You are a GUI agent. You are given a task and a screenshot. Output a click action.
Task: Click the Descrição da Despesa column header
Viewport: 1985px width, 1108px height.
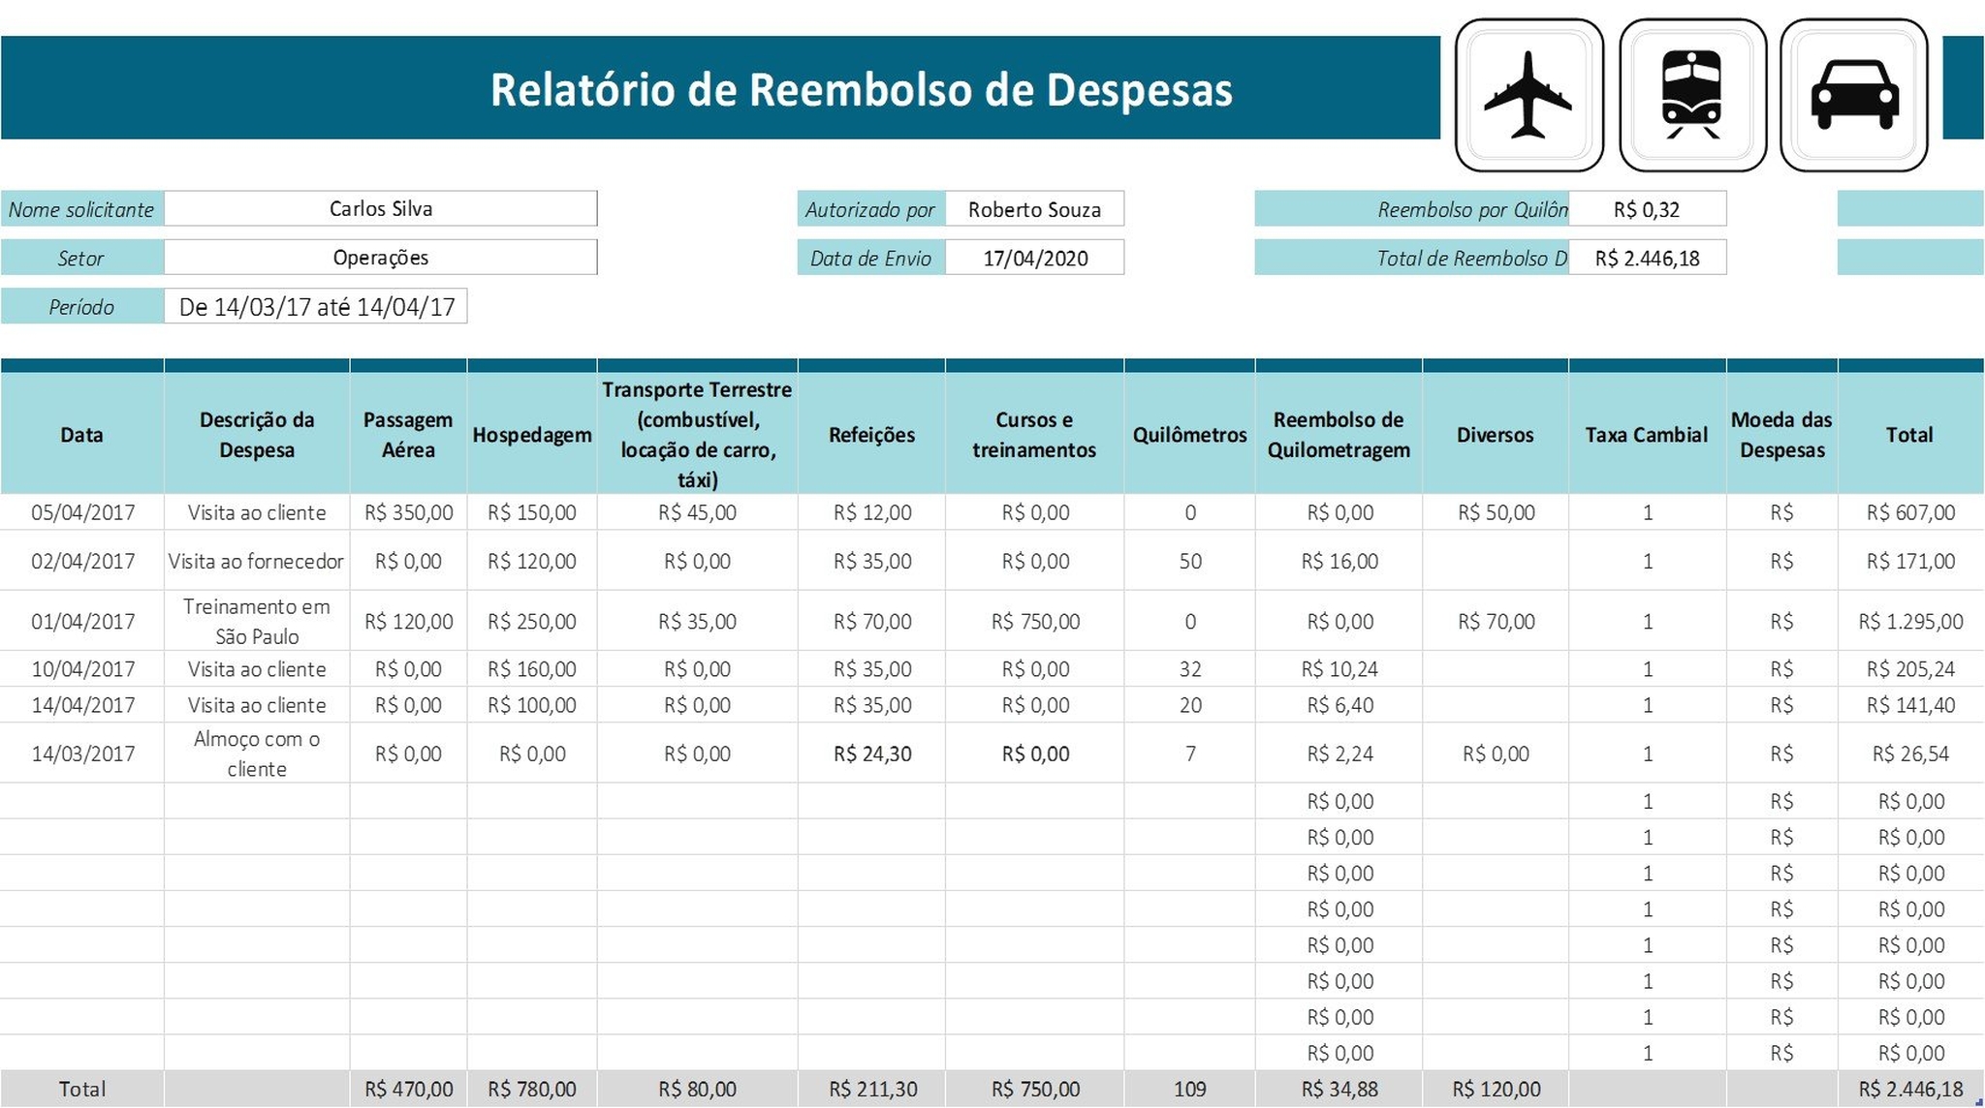257,434
